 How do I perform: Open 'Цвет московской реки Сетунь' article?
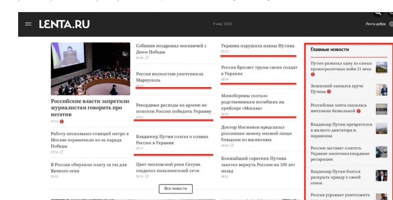point(168,167)
